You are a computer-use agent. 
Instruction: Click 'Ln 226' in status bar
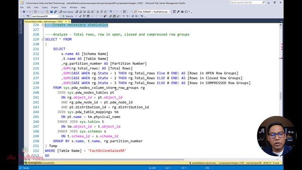[152, 168]
